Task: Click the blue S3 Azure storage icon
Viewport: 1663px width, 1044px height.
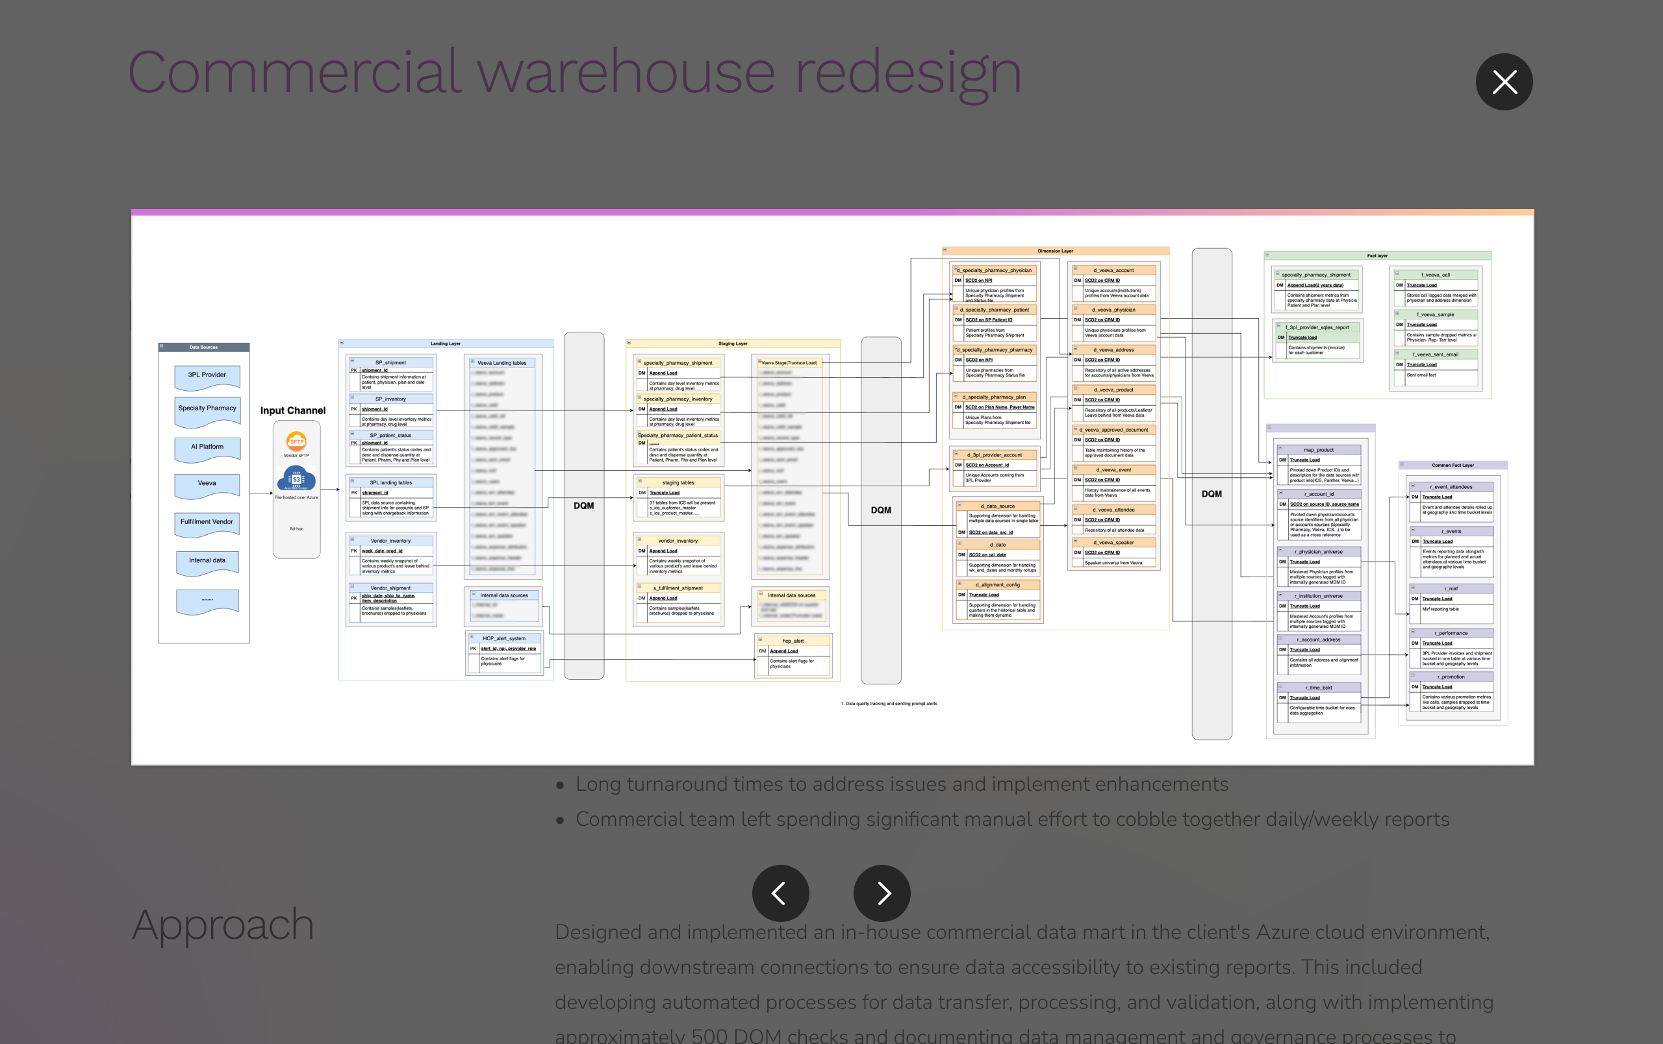Action: tap(296, 478)
